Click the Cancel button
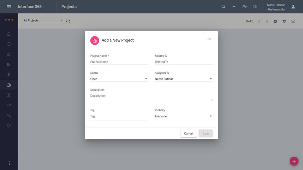 188,133
